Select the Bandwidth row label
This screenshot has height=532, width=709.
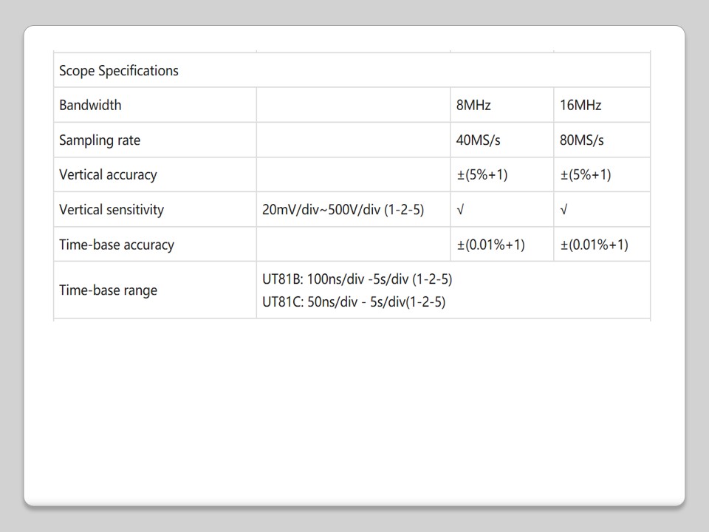pyautogui.click(x=90, y=105)
